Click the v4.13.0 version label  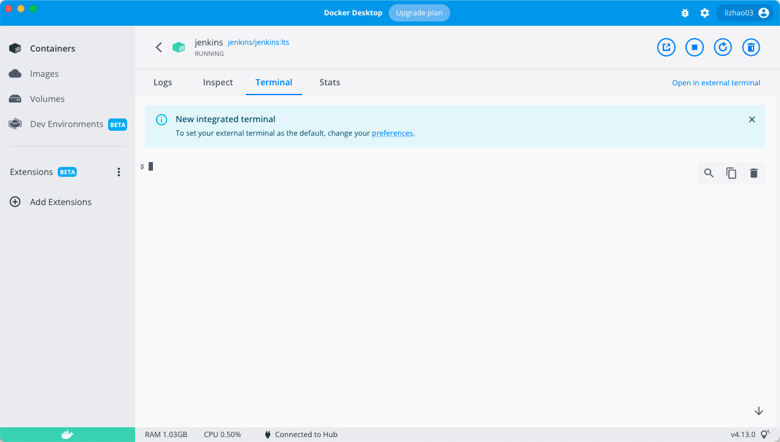[x=743, y=435]
